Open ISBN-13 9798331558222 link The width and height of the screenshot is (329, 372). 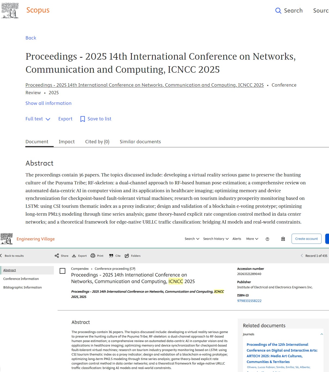[x=249, y=301]
